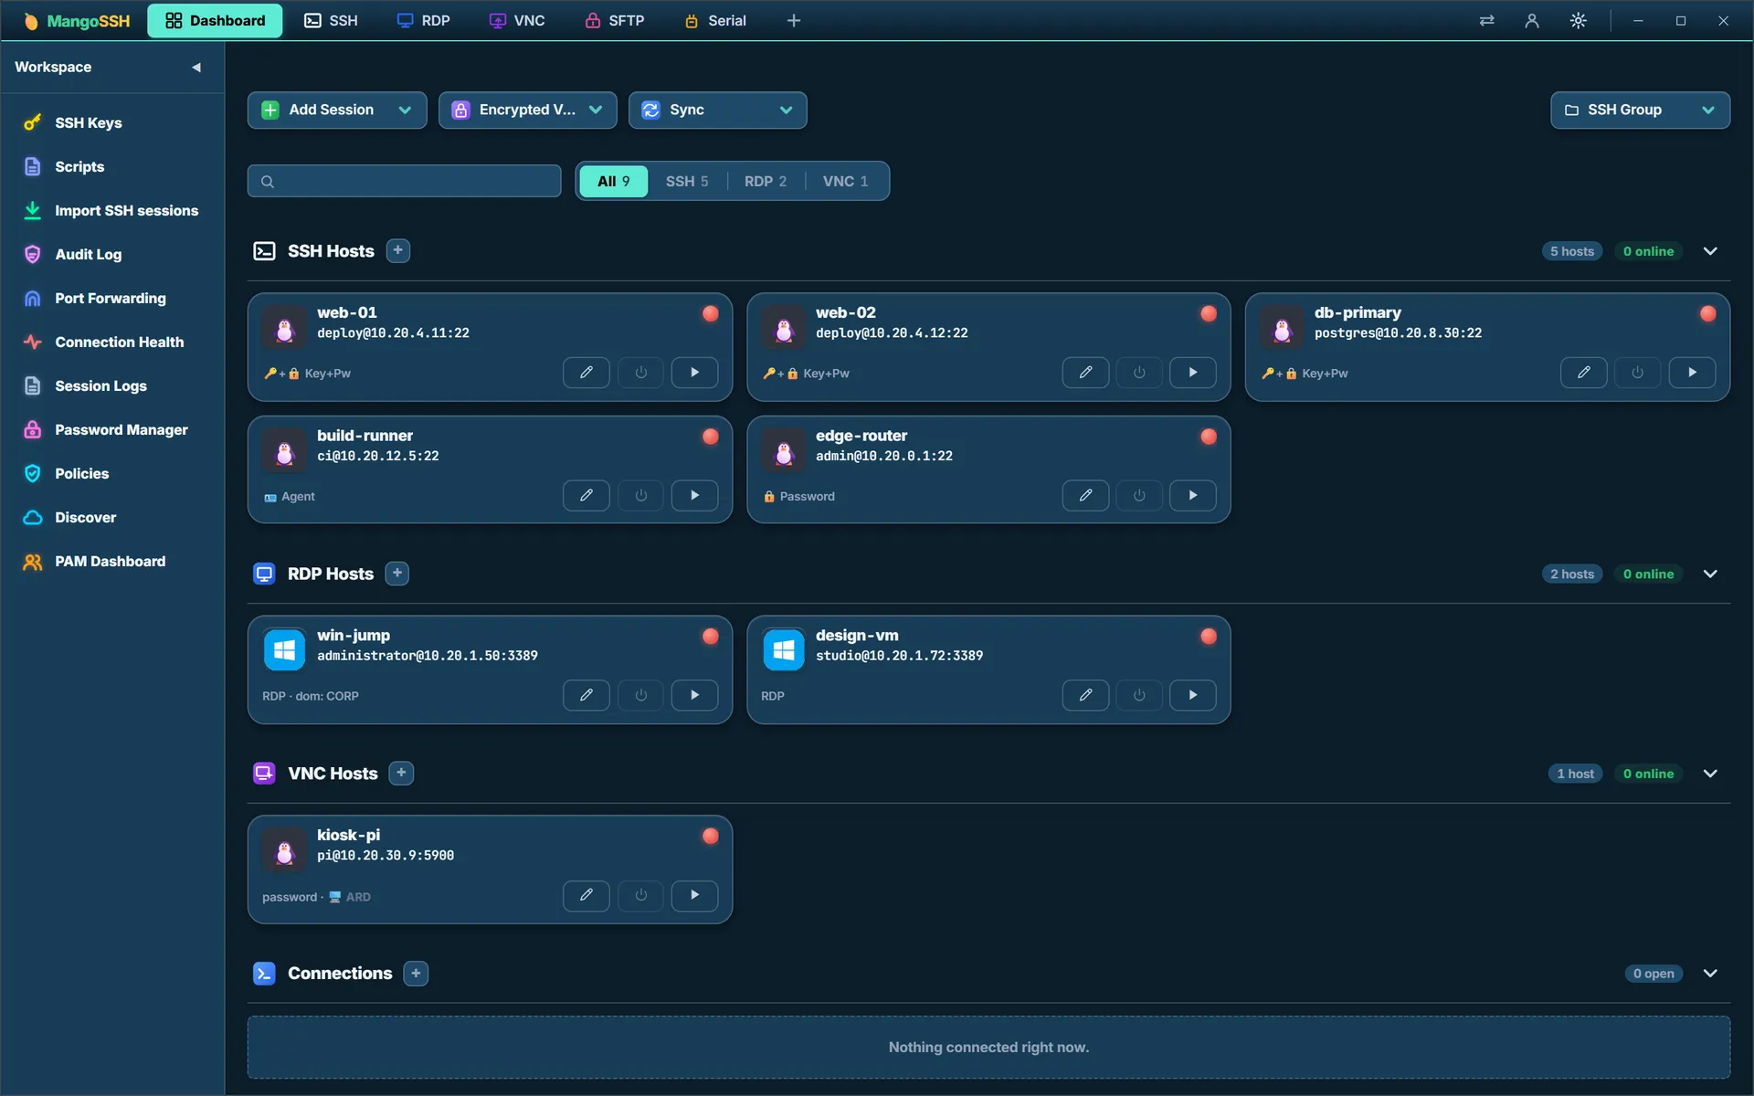Collapse the Workspace sidebar
Image resolution: width=1754 pixels, height=1096 pixels.
[195, 67]
